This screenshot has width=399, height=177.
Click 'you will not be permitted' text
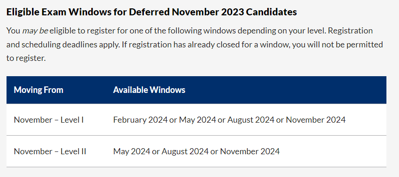tap(338, 45)
